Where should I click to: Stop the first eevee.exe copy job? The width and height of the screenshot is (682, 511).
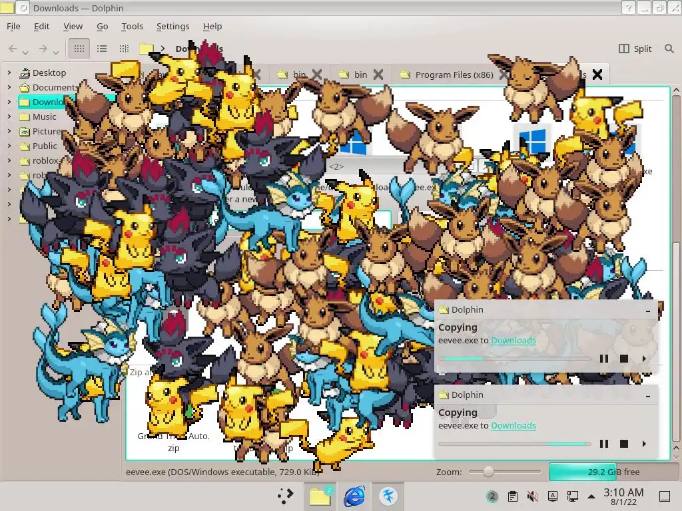click(623, 359)
